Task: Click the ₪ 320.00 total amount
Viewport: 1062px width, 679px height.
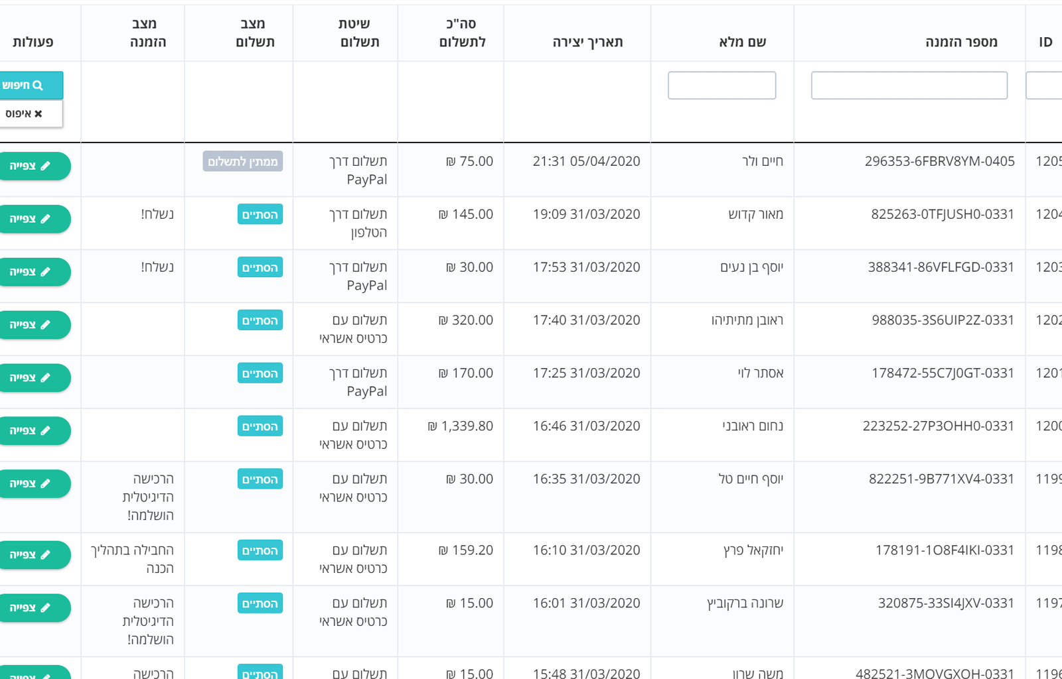Action: pos(466,320)
